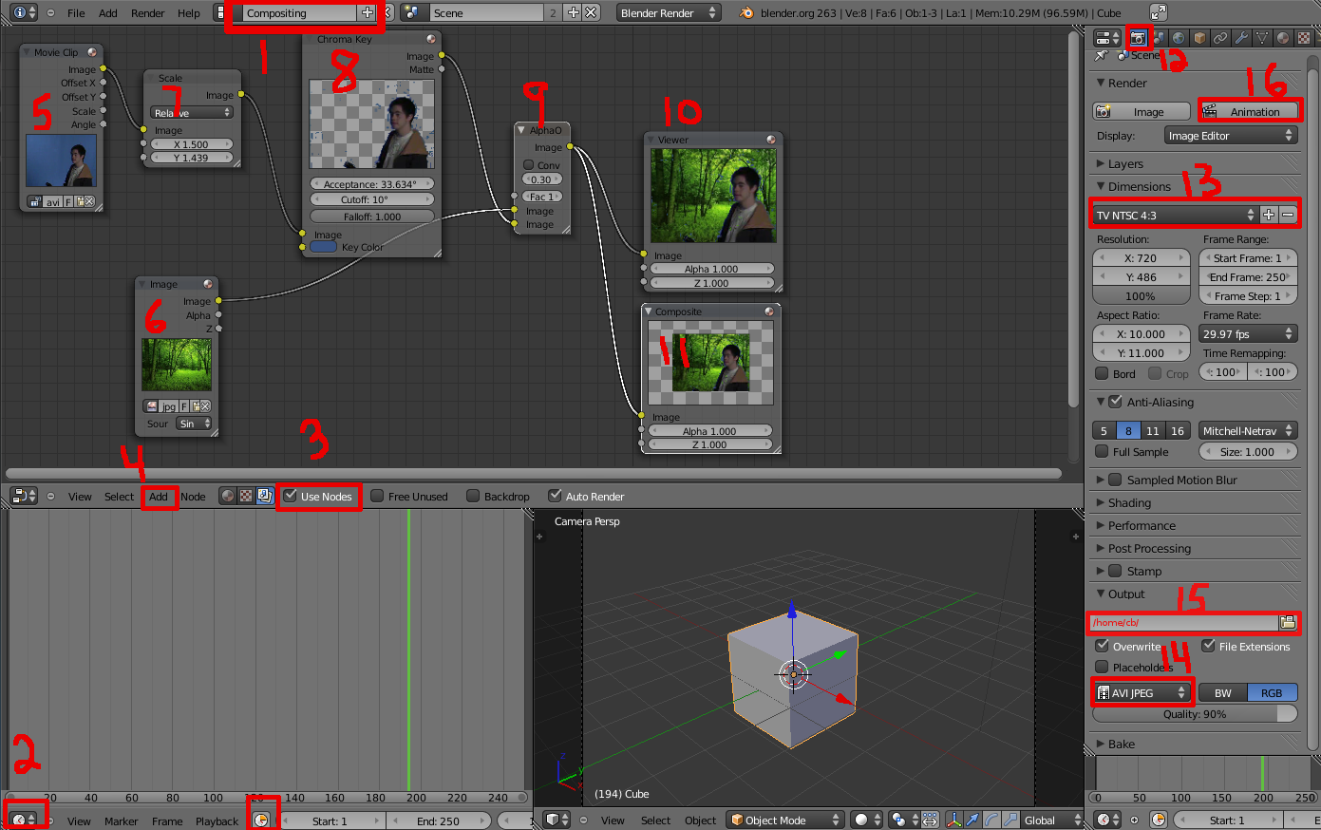Screen dimensions: 1321x830
Task: Enable the Full Sample checkbox
Action: point(1102,452)
